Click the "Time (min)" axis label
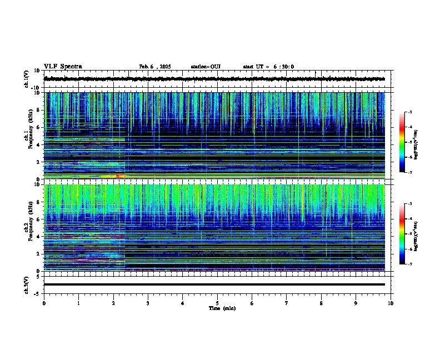 pyautogui.click(x=222, y=308)
